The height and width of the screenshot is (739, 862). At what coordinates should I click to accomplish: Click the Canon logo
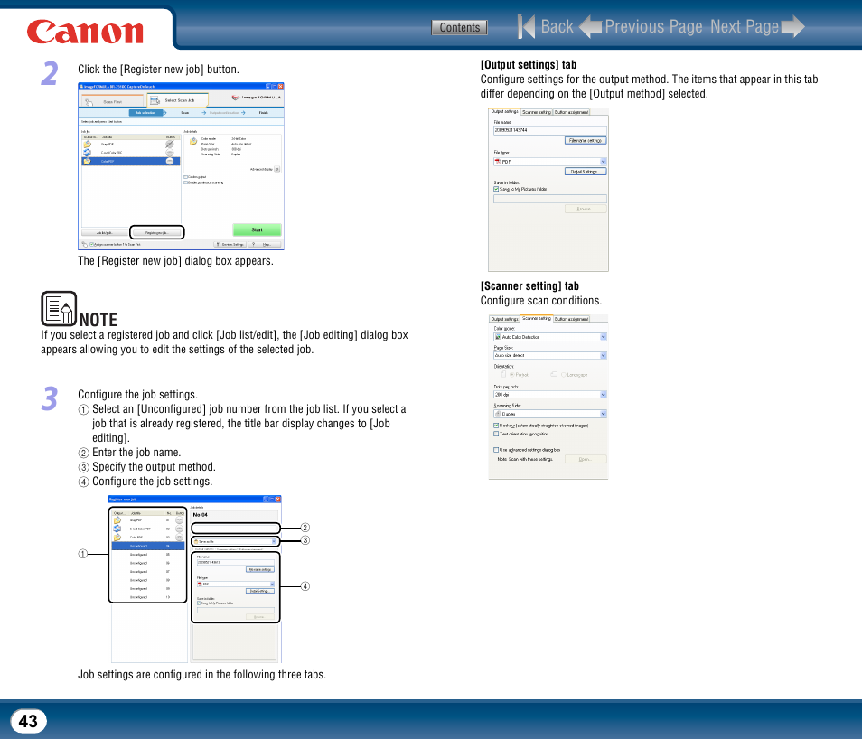click(85, 32)
